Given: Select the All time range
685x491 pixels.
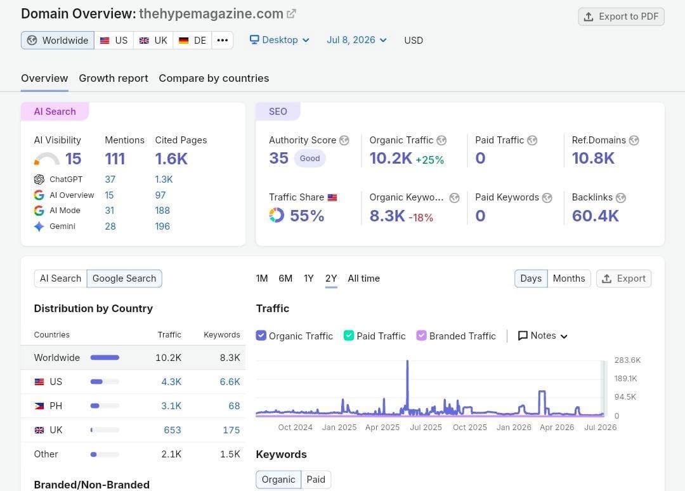Looking at the screenshot, I should pyautogui.click(x=364, y=278).
